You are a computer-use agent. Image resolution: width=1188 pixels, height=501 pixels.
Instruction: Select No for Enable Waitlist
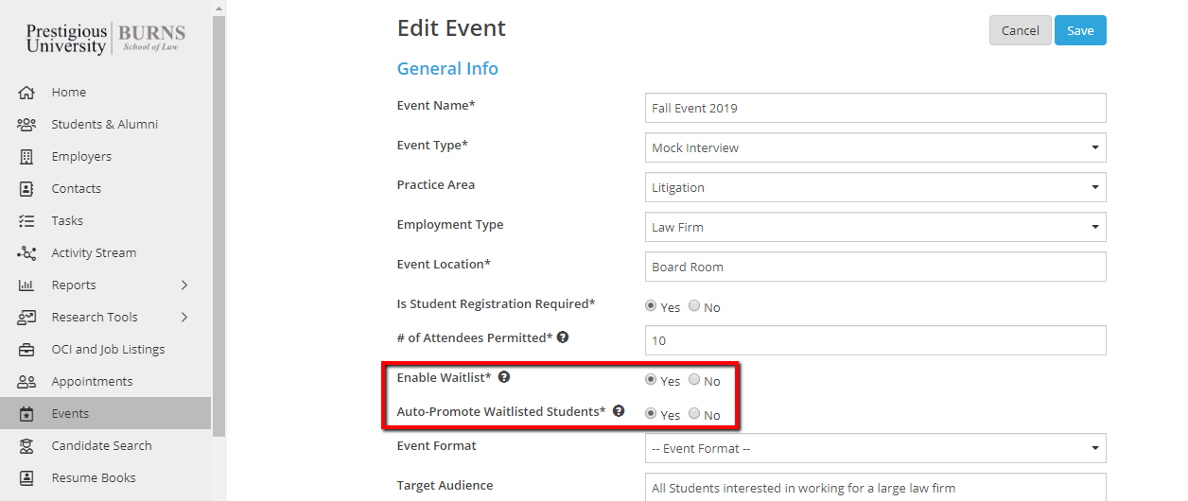point(695,380)
